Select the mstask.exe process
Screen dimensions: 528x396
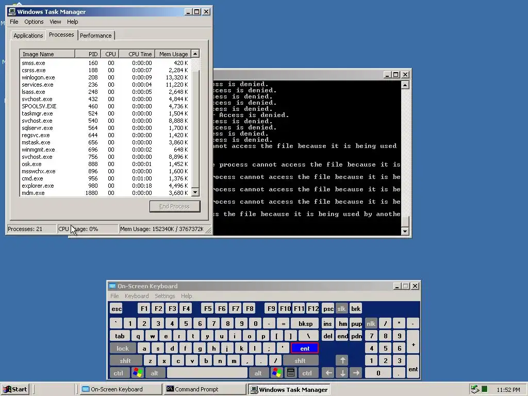pyautogui.click(x=105, y=142)
